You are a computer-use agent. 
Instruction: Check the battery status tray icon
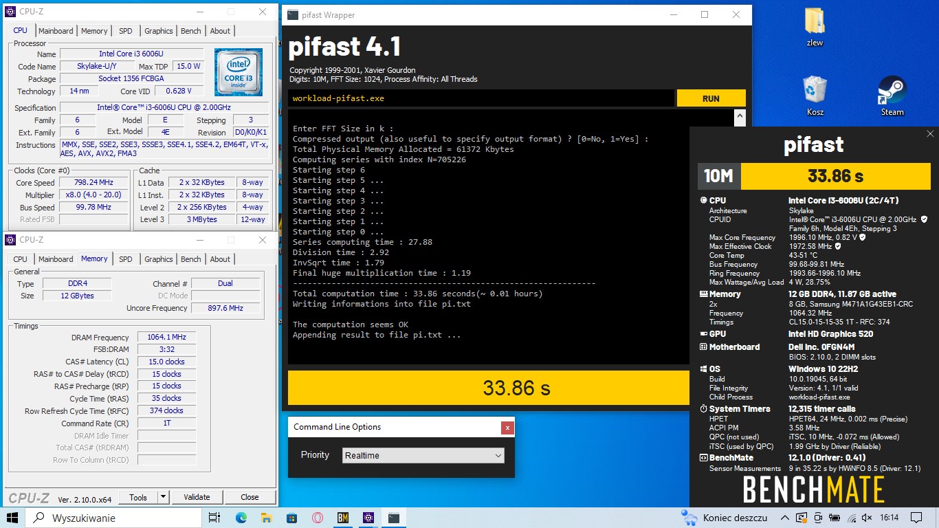[x=835, y=518]
